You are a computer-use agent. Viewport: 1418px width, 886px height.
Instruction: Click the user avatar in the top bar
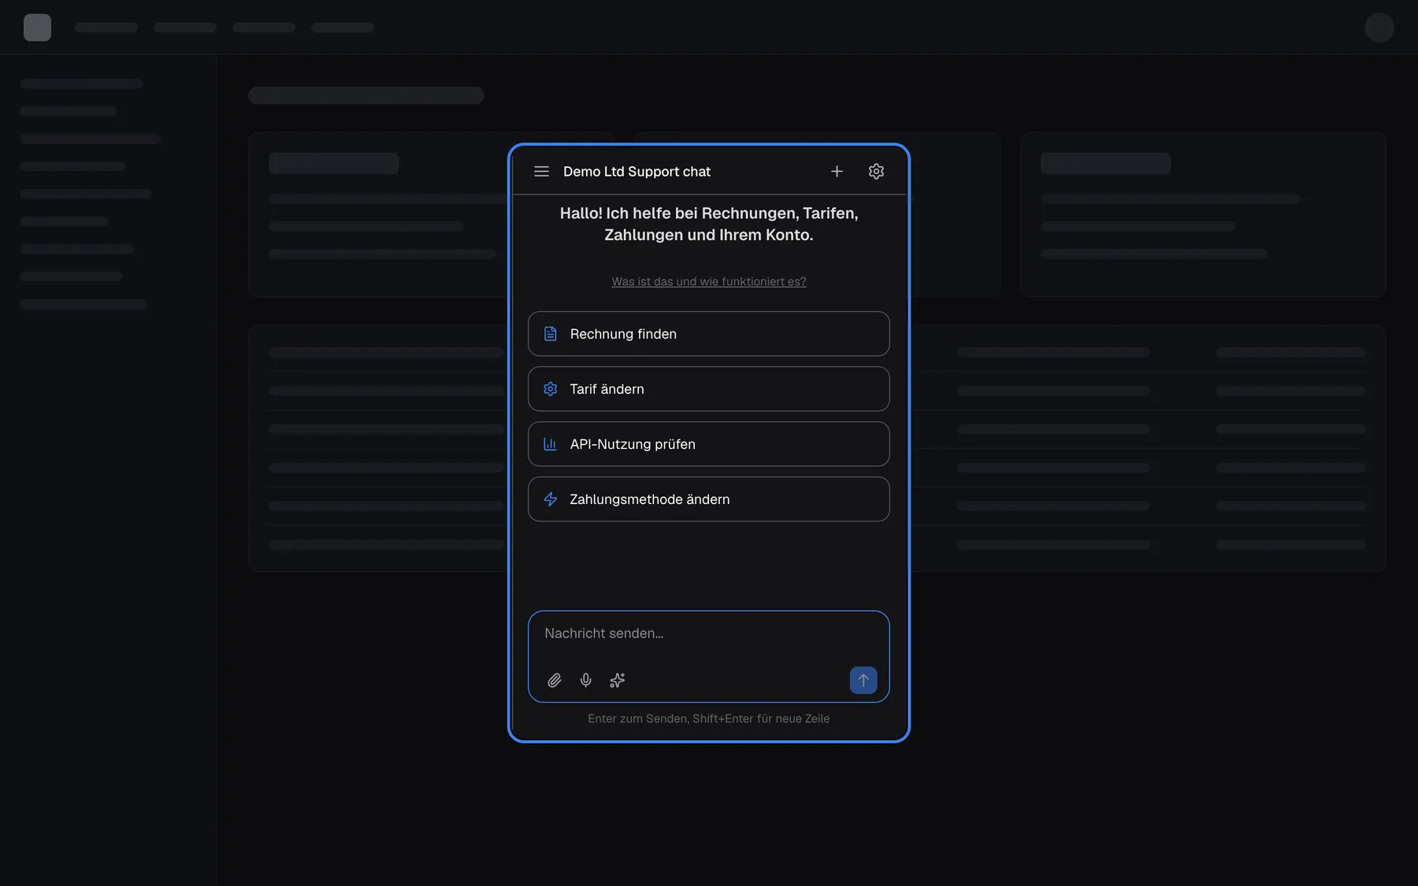(x=1379, y=28)
